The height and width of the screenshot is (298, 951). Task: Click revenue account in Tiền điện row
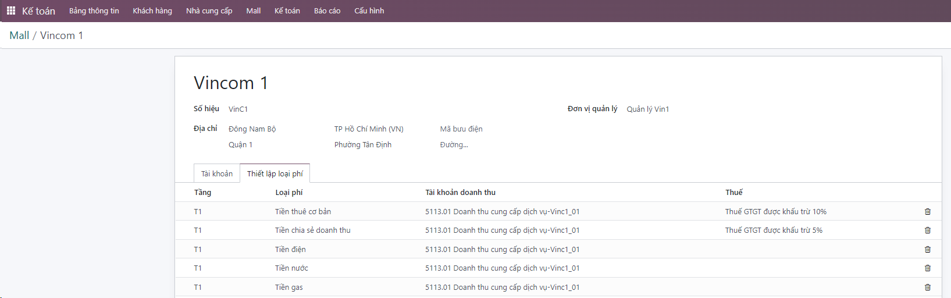(503, 249)
